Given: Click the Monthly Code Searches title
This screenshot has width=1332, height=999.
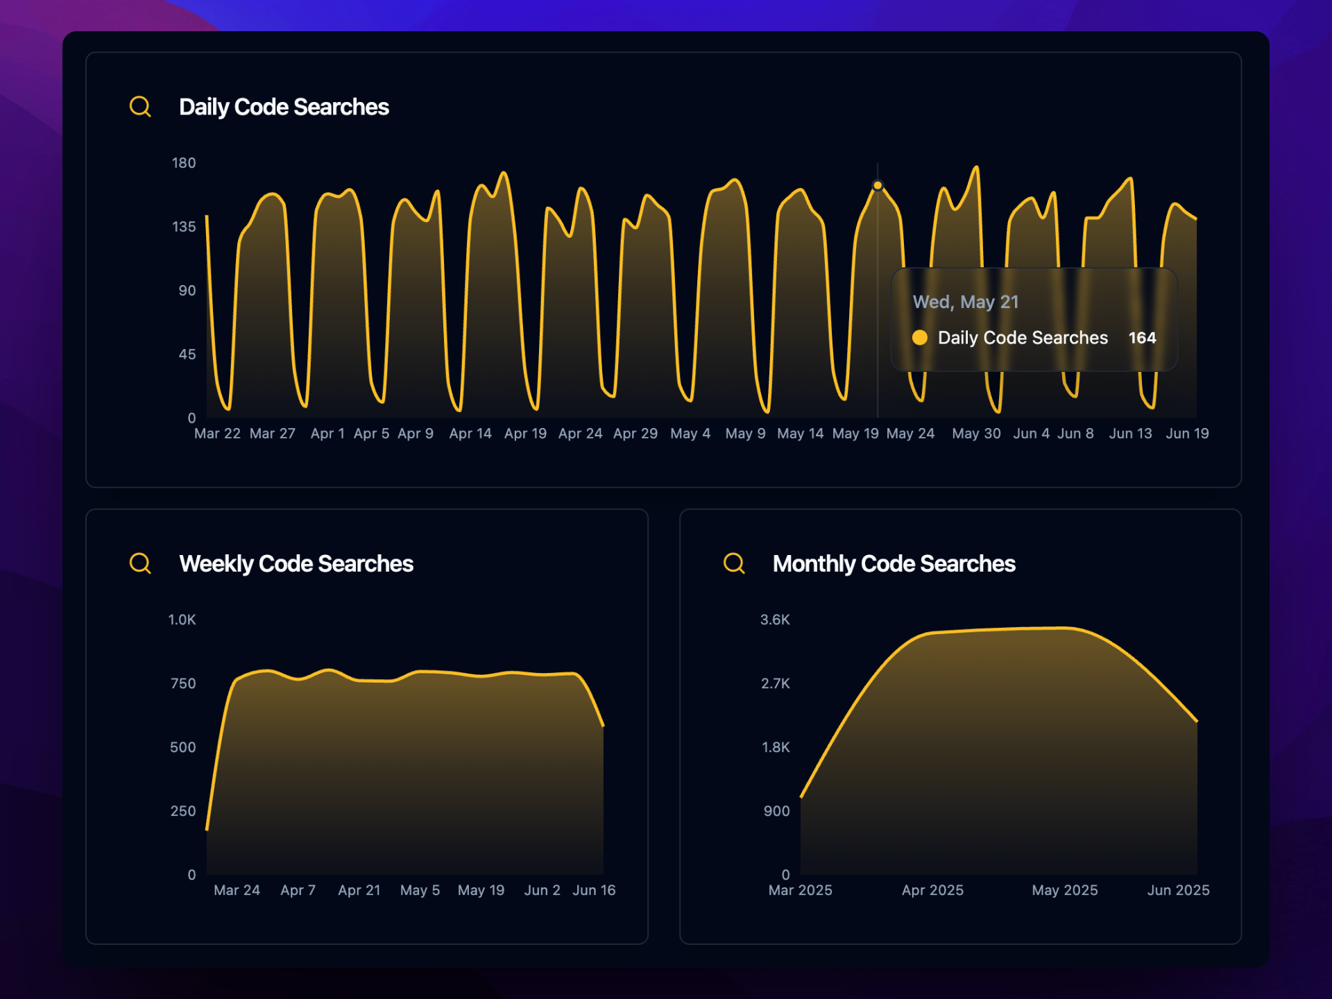Looking at the screenshot, I should click(x=894, y=563).
